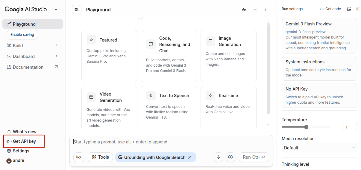Click the Run settings heading
361x170 pixels.
292,9
